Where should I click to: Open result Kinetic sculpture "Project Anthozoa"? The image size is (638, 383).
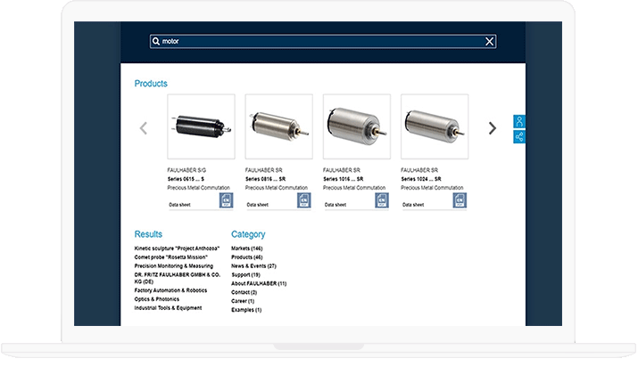(x=177, y=249)
